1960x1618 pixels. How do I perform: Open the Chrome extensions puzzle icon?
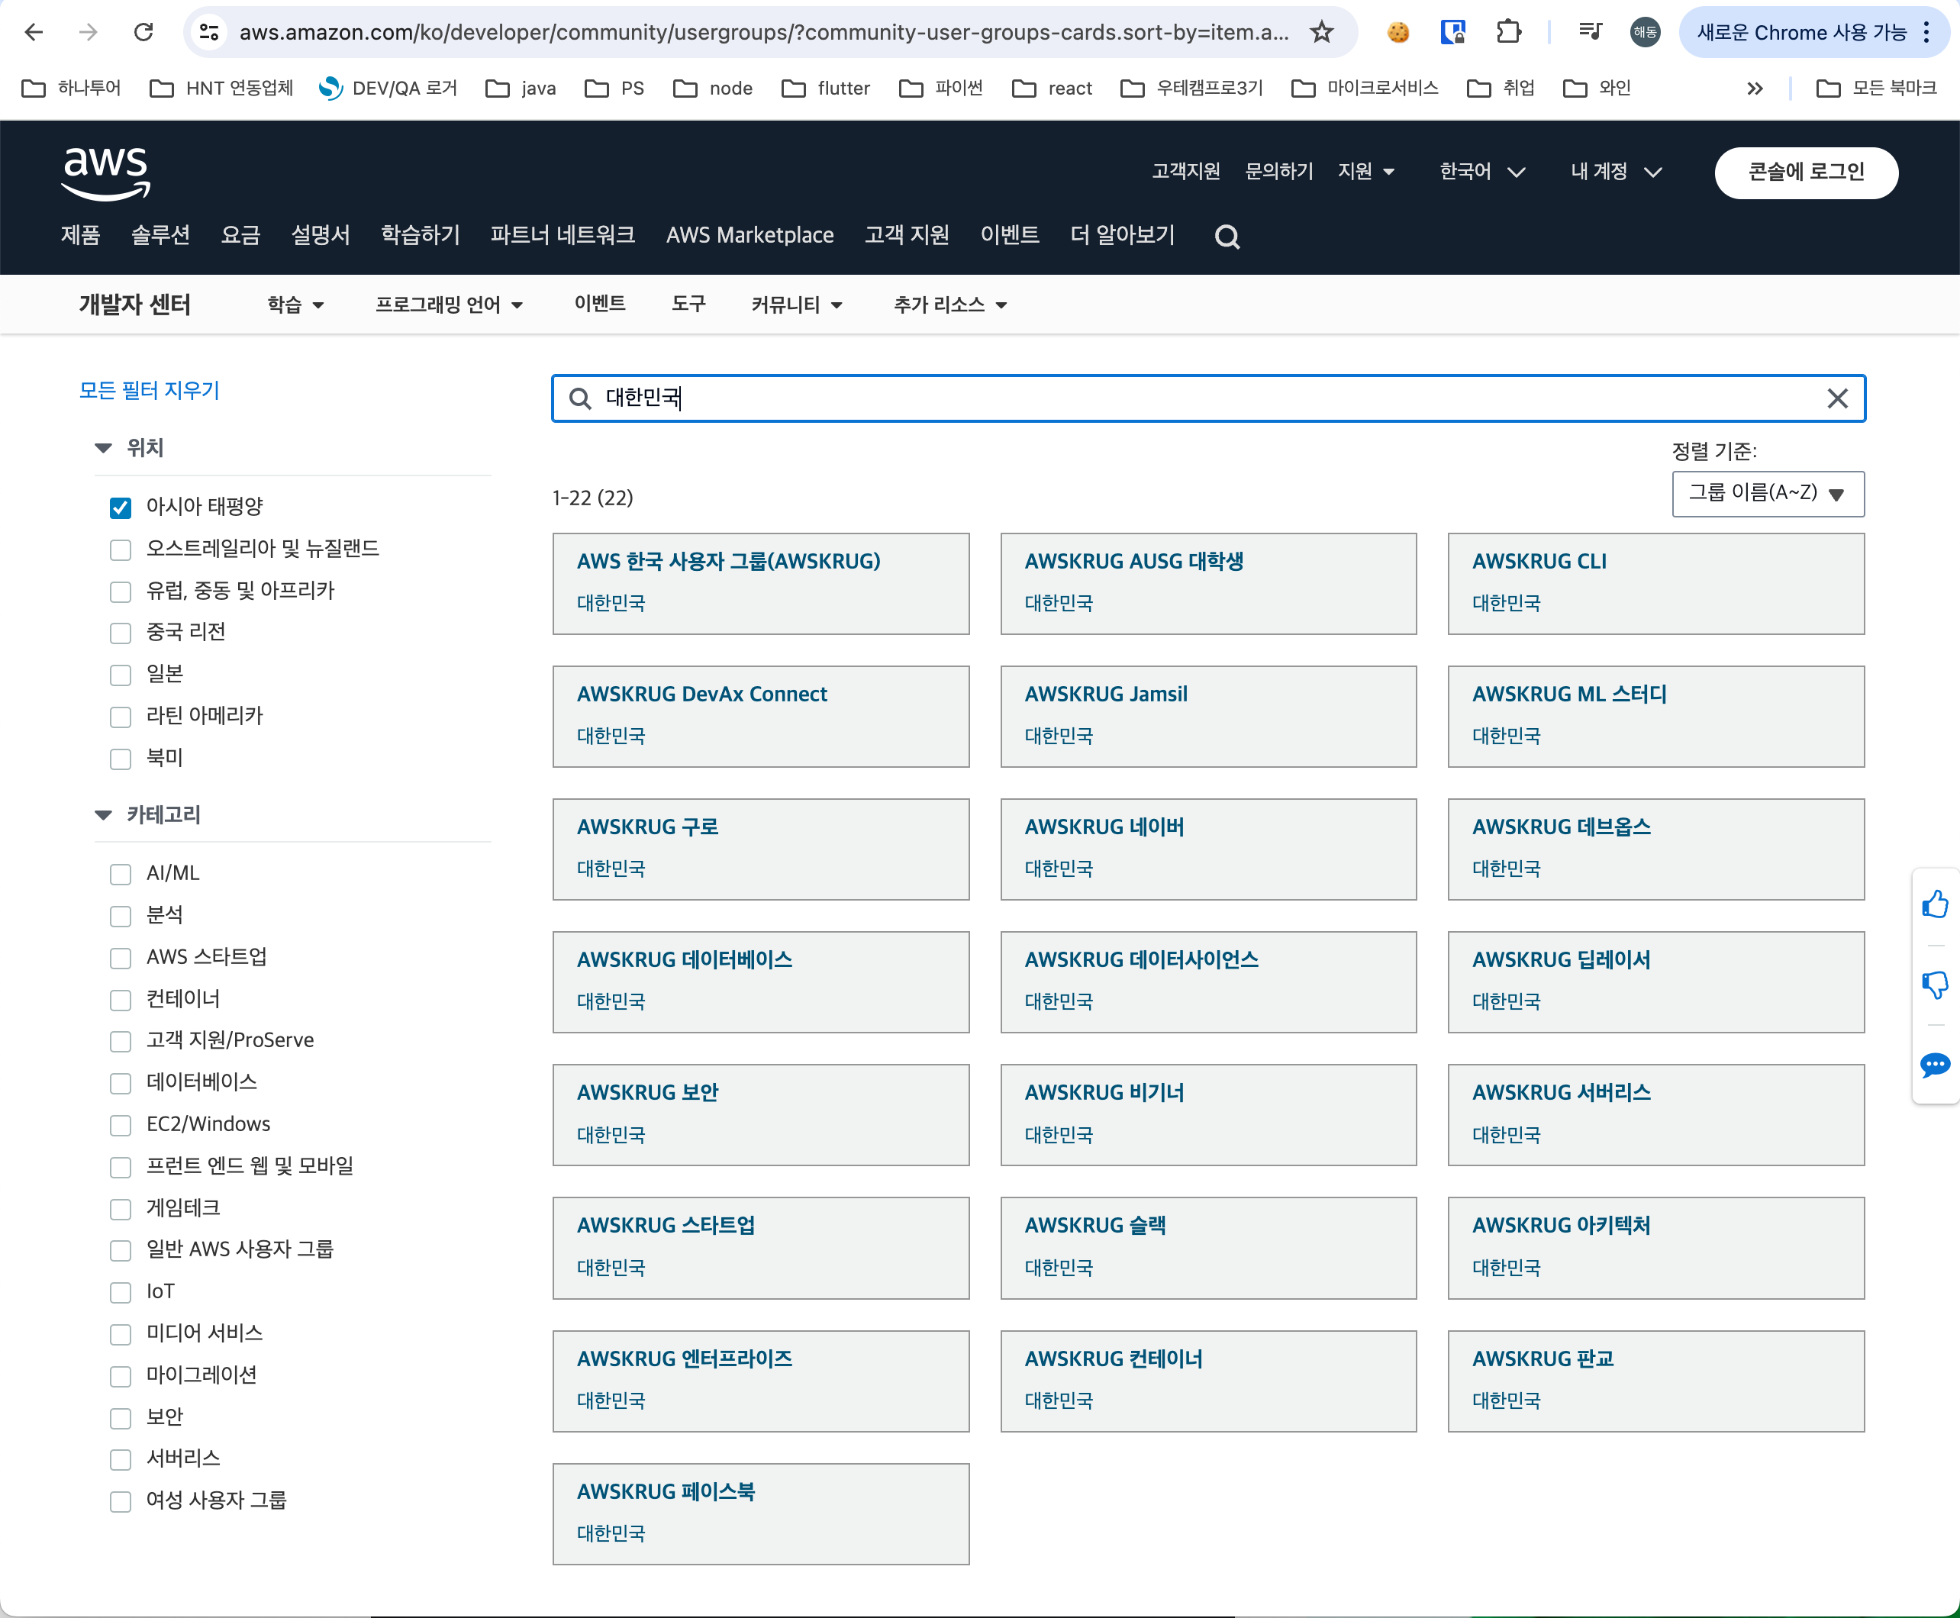coord(1509,33)
